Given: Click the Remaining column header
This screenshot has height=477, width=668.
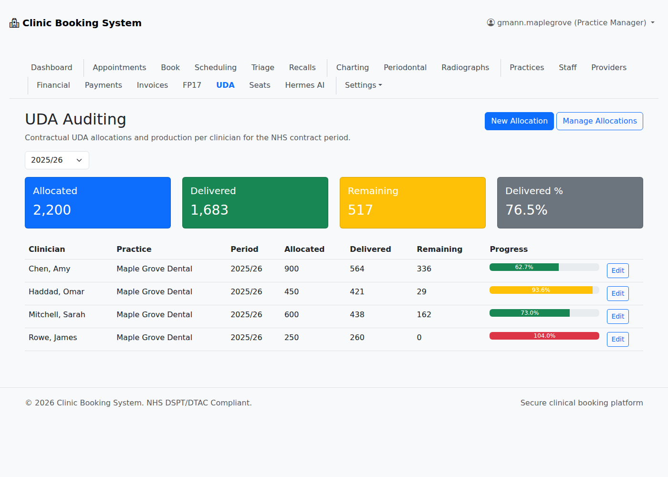Looking at the screenshot, I should coord(439,249).
